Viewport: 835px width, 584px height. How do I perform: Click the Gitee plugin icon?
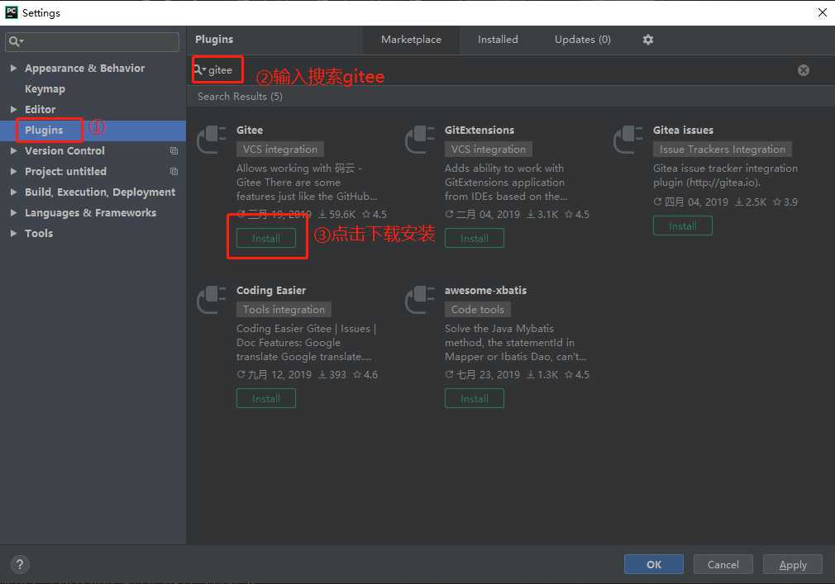tap(212, 140)
